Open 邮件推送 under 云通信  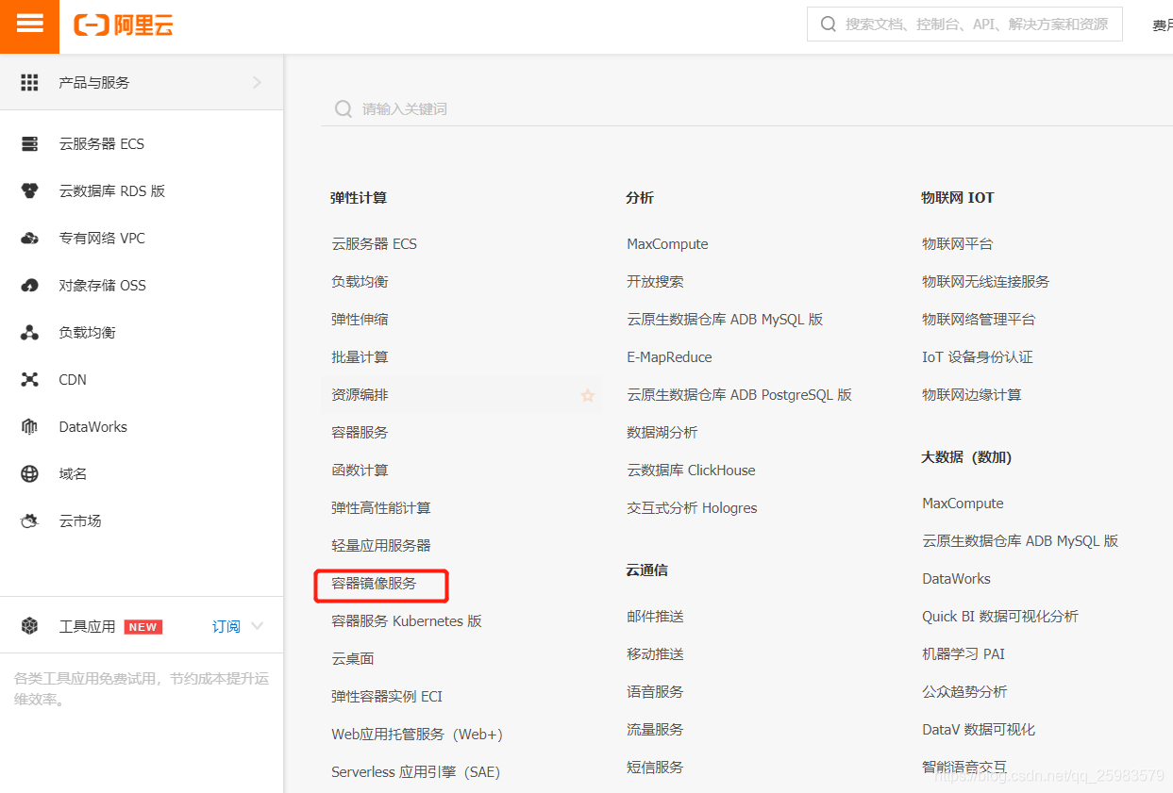click(655, 617)
